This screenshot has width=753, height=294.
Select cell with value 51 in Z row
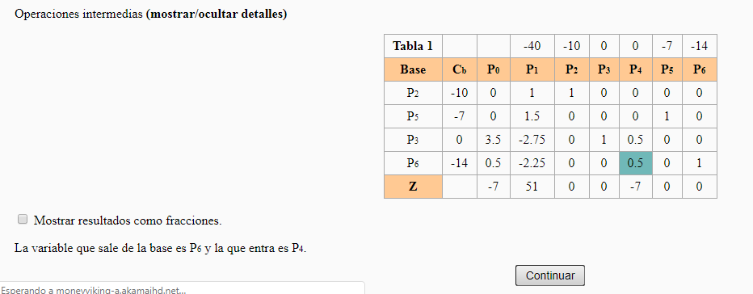(x=532, y=187)
